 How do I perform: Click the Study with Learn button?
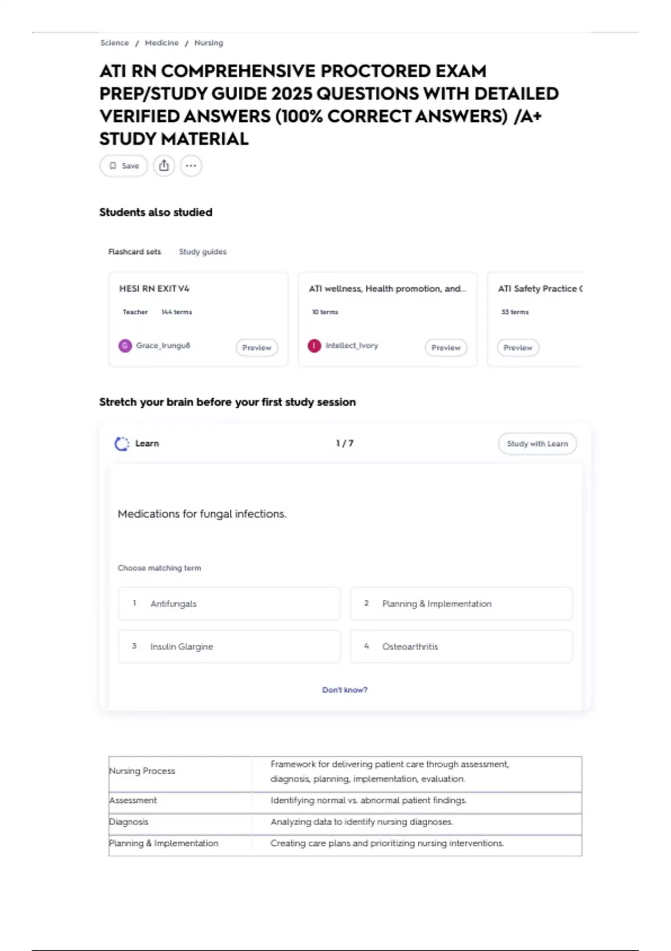pos(537,444)
